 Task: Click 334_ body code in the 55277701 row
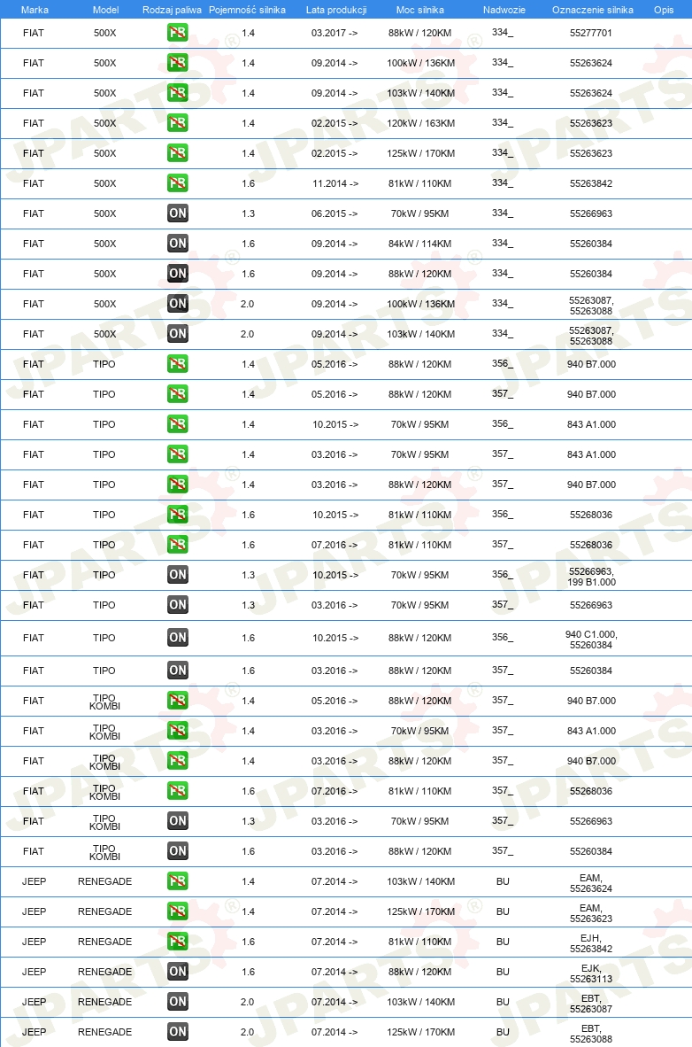click(x=503, y=32)
